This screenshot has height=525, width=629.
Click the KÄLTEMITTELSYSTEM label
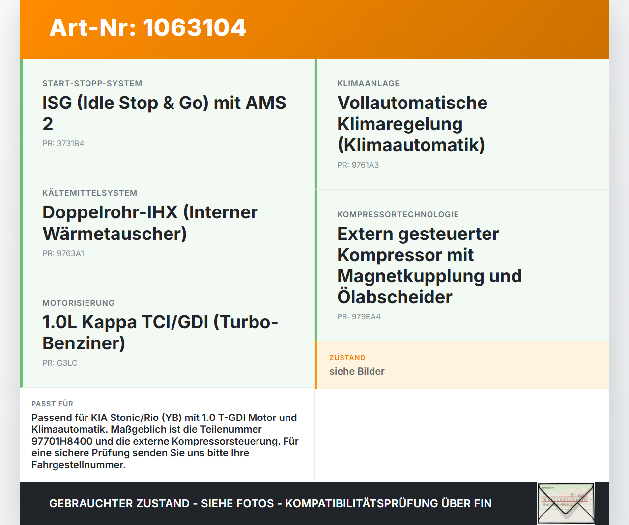[x=90, y=193]
